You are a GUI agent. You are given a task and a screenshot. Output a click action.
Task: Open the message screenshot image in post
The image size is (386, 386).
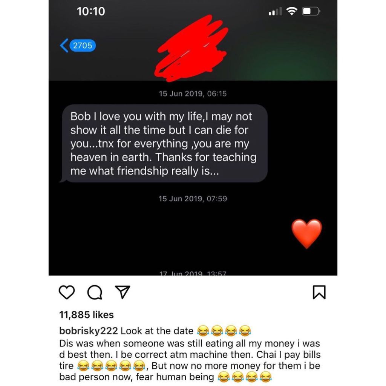click(193, 138)
